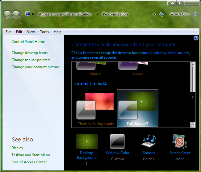Click the theme list scroll up arrow
Screen dimensions: 201x172
193,64
